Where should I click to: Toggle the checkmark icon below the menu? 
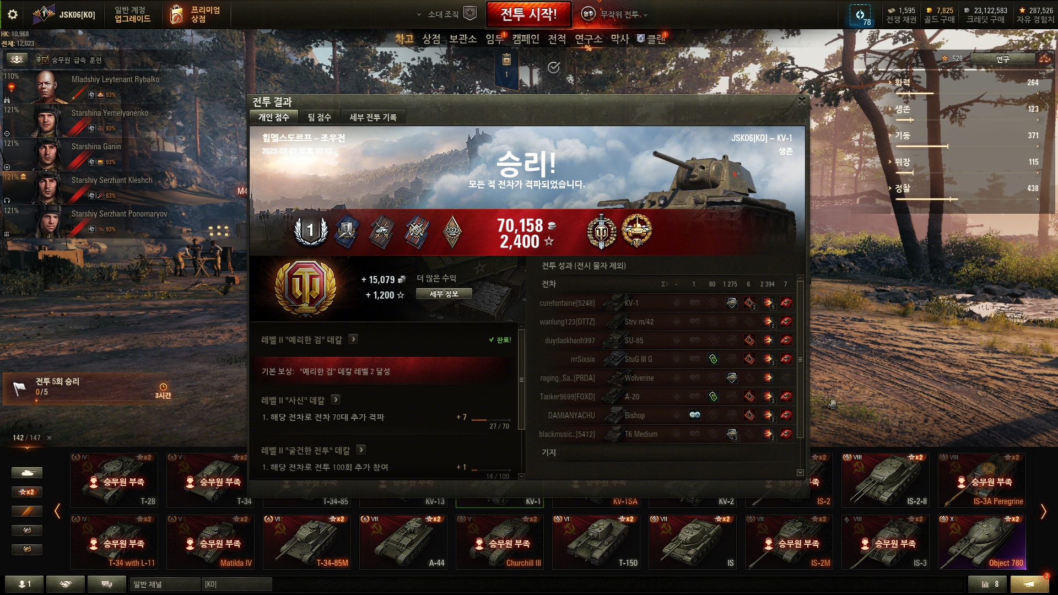(554, 67)
